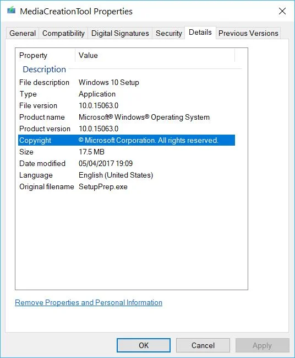
Task: Open the Previous Versions tab
Action: point(248,33)
